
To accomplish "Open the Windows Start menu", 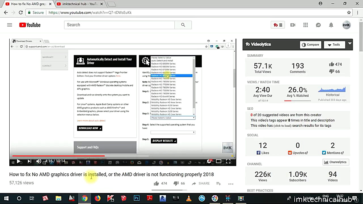I will tap(6, 198).
